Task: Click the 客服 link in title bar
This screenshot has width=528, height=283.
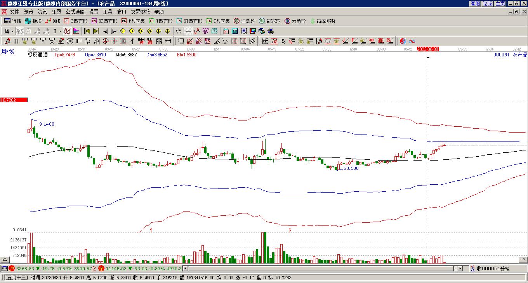Action: (475, 3)
